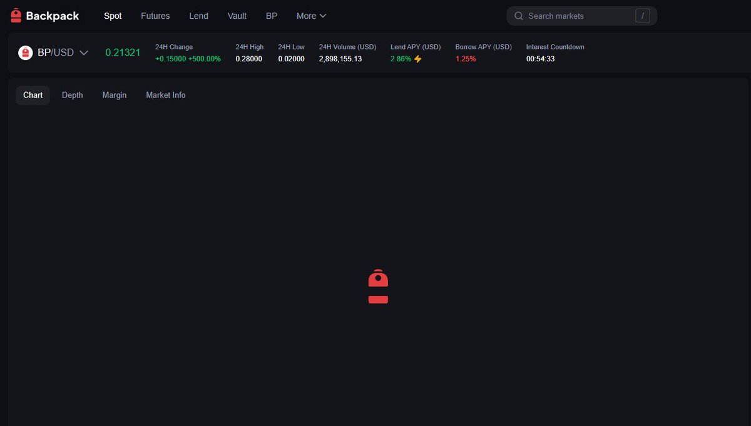Click the Lend APY (USD) label

tap(416, 47)
